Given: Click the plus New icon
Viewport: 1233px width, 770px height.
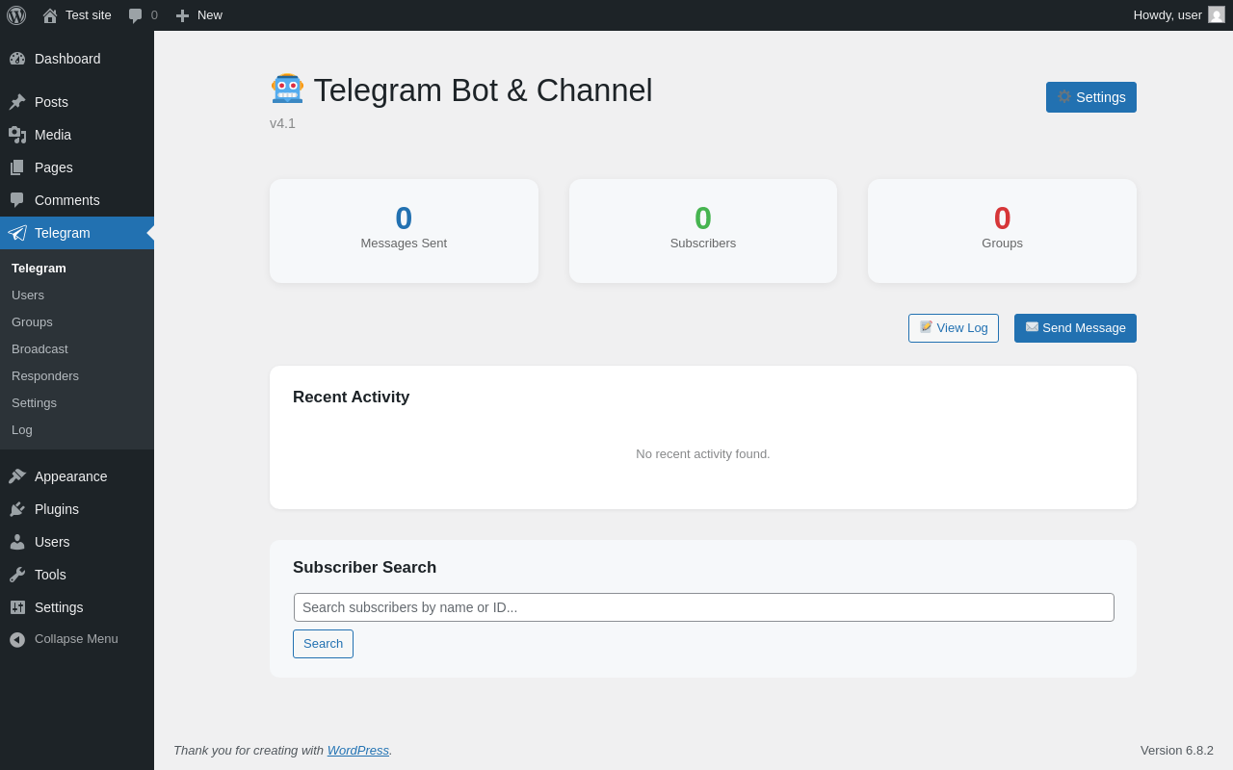Looking at the screenshot, I should click(x=182, y=15).
